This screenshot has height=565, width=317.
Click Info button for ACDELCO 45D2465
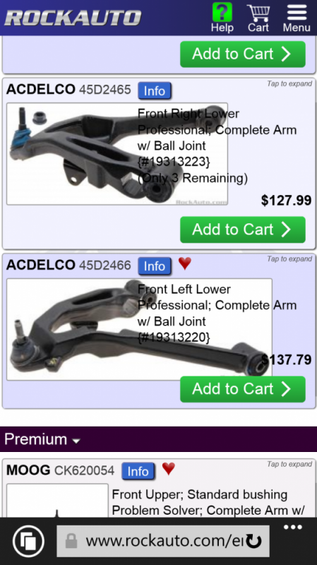pyautogui.click(x=155, y=91)
